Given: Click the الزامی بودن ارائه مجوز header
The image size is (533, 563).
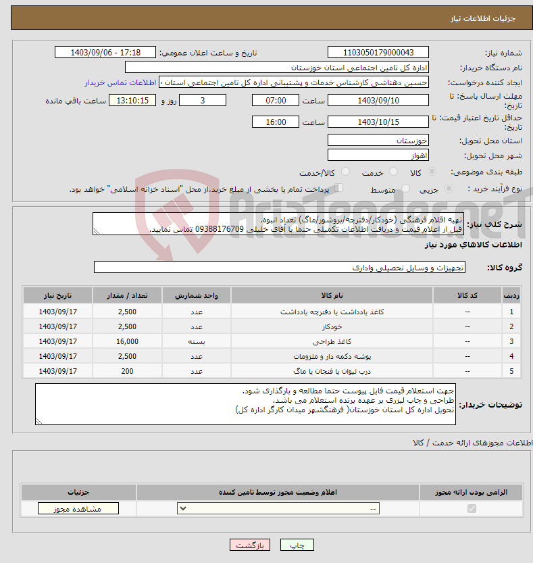Looking at the screenshot, I should [x=471, y=492].
